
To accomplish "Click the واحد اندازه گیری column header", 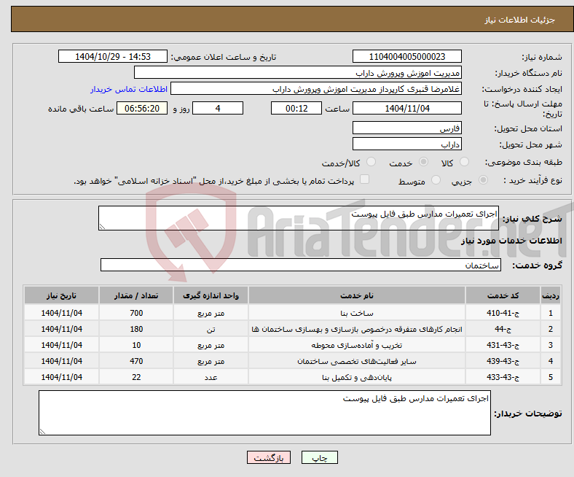I will (x=211, y=295).
